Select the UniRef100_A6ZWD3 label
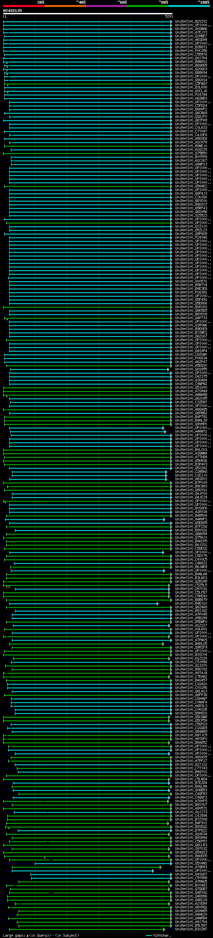Image resolution: width=213 pixels, height=938 pixels. [191, 98]
